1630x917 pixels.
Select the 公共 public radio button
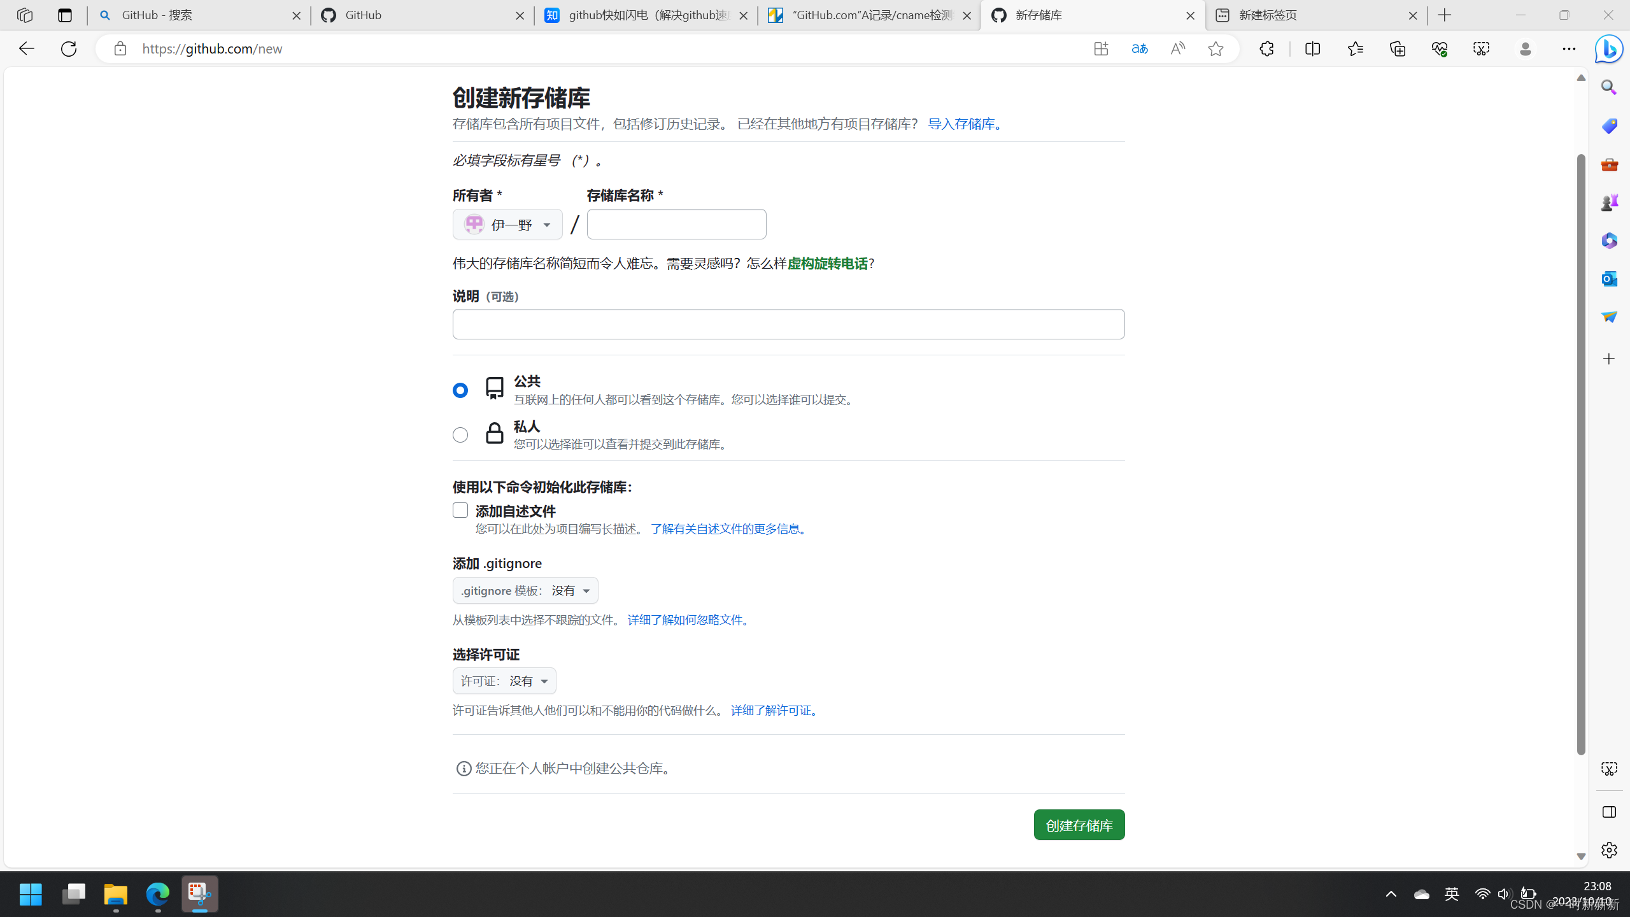[x=460, y=390]
